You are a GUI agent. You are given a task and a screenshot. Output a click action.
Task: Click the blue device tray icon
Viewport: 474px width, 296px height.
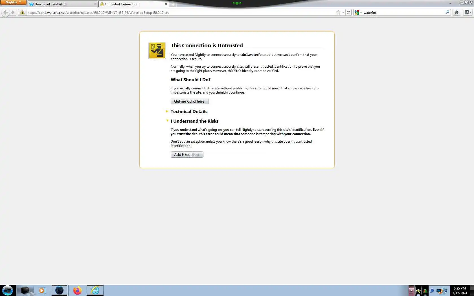432,291
